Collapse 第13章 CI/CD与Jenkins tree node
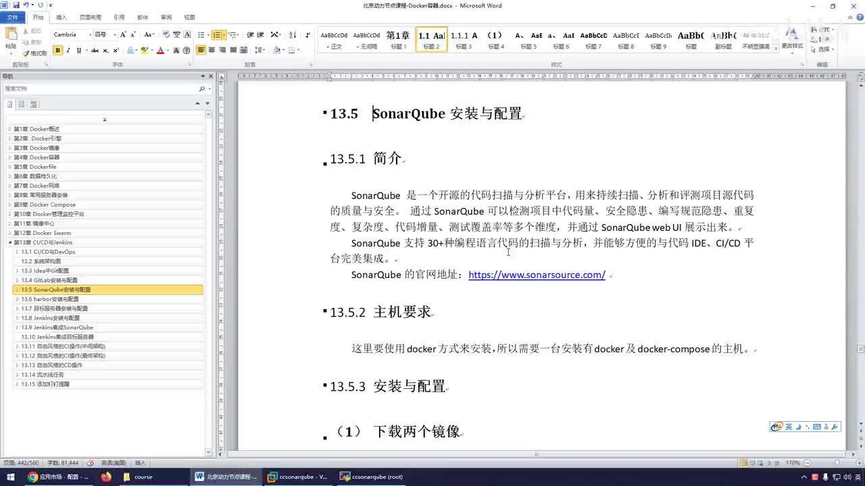 coord(9,242)
